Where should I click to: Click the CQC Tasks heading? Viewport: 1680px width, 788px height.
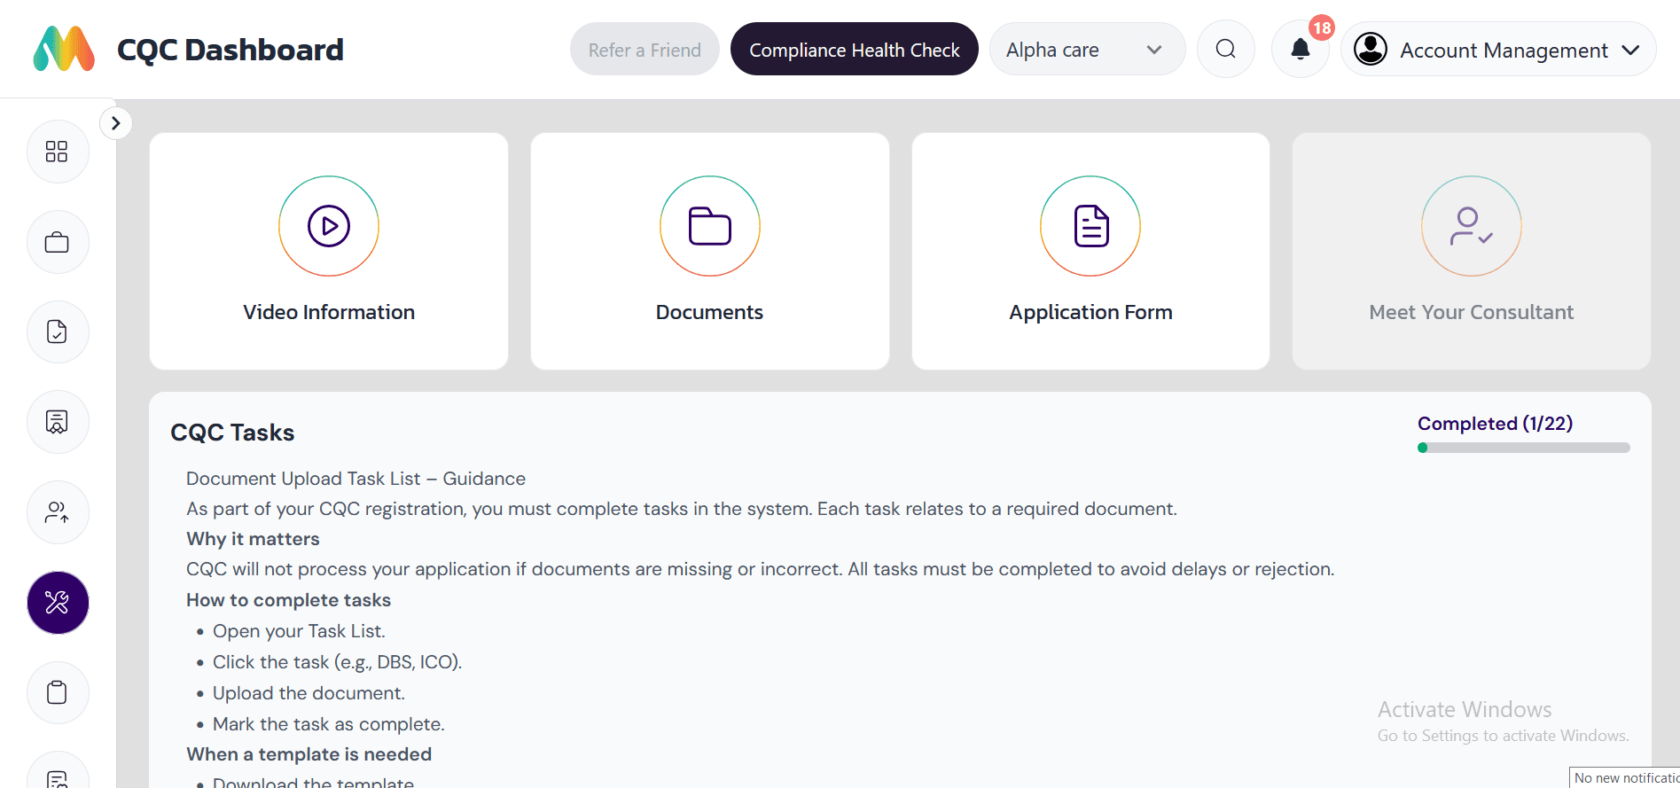point(232,433)
